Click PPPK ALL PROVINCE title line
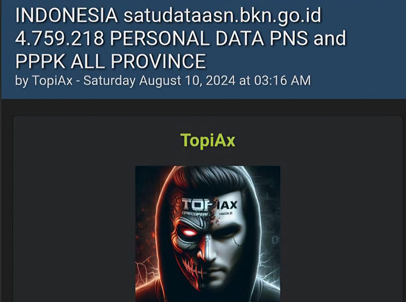Image resolution: width=406 pixels, height=302 pixels. (111, 61)
